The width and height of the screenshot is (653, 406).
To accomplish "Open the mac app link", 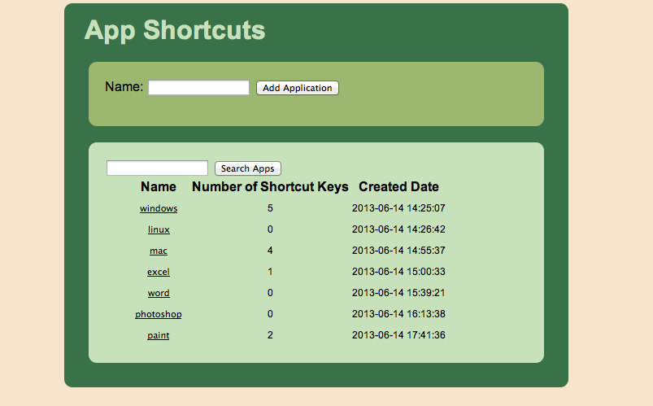I will [x=159, y=251].
